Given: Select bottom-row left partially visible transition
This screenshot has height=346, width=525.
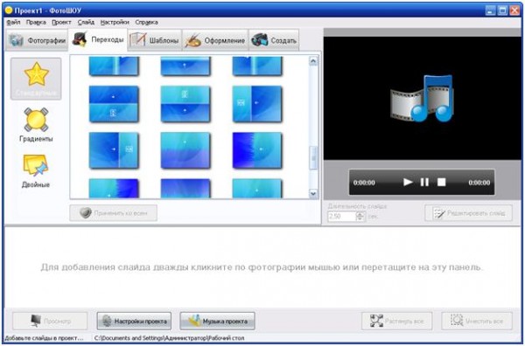Looking at the screenshot, I should click(x=114, y=188).
